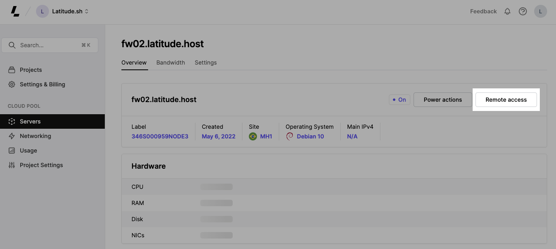
Task: Click the CLOUD POOL section label
Action: pos(24,106)
